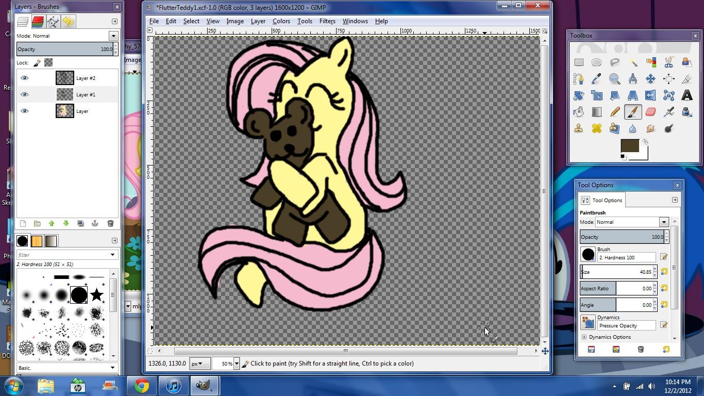
Task: Click save tool preset button
Action: (591, 349)
